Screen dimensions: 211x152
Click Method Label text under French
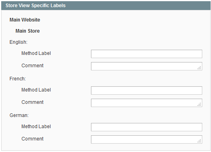(x=36, y=90)
